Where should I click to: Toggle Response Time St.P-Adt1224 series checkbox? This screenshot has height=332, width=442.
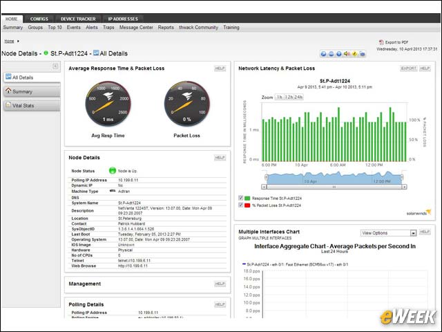pyautogui.click(x=240, y=198)
